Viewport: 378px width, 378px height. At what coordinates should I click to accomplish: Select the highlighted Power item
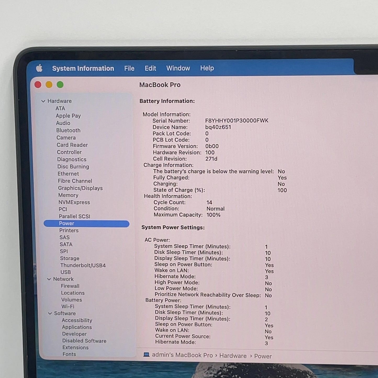click(87, 223)
